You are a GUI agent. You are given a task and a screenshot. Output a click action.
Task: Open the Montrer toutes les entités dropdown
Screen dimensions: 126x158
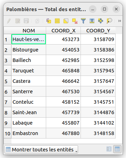pyautogui.click(x=41, y=149)
